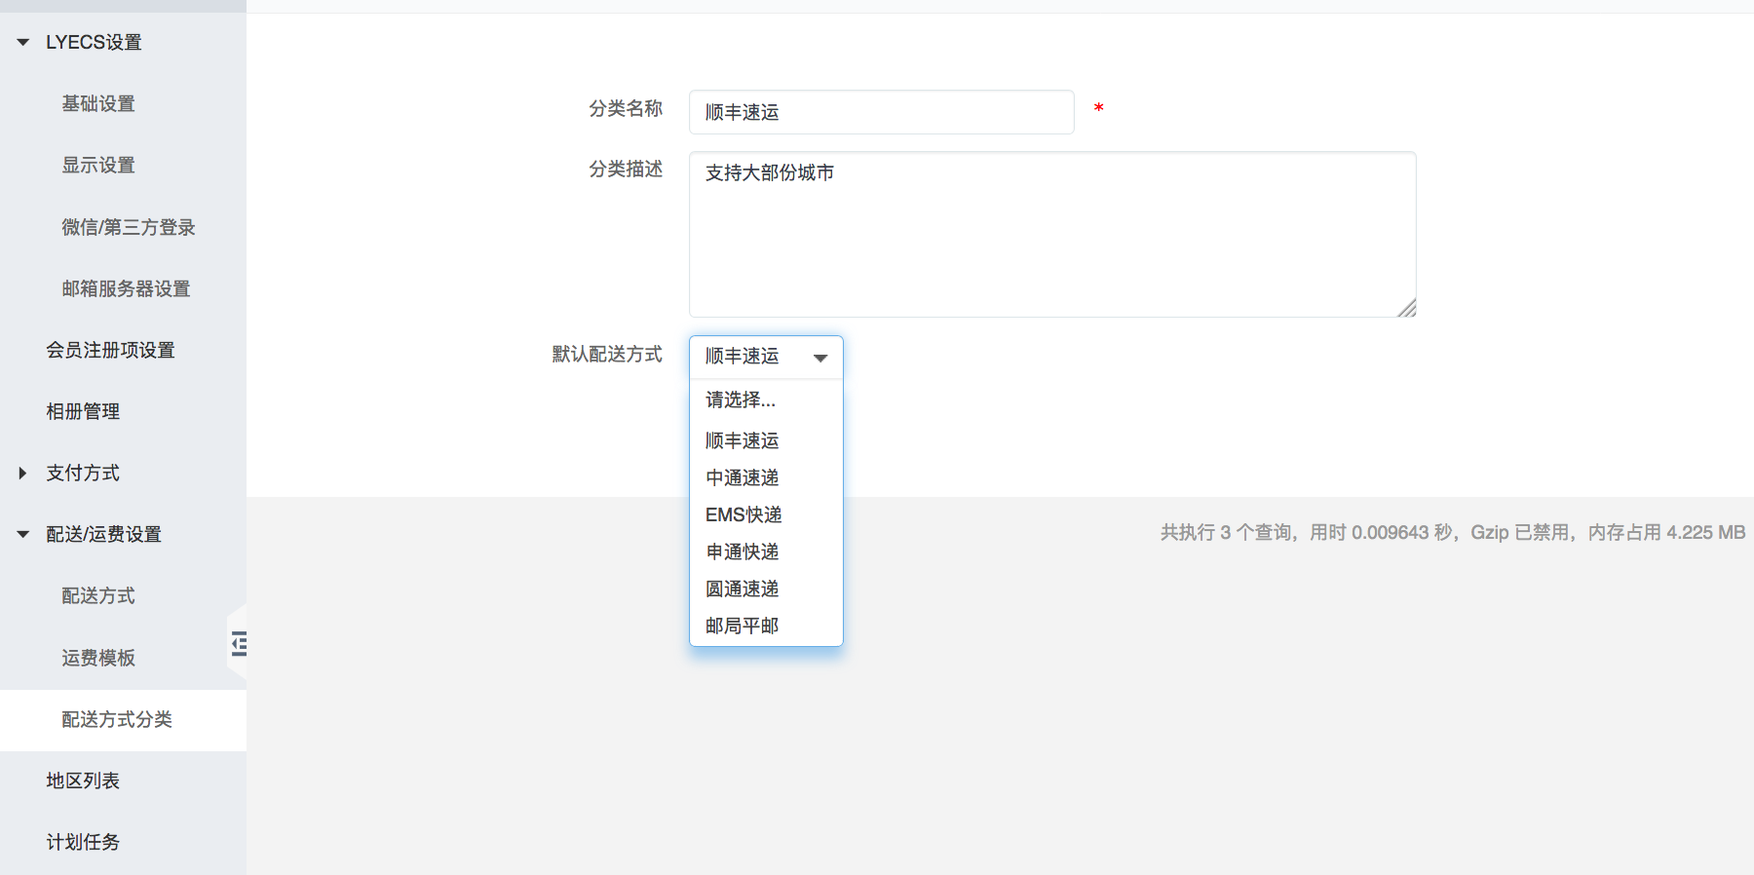This screenshot has width=1754, height=875.
Task: Choose EMS快递 from the dropdown list
Action: pyautogui.click(x=766, y=514)
